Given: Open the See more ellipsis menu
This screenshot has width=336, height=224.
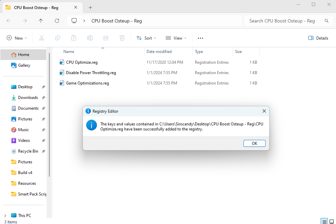Looking at the screenshot, I should pyautogui.click(x=201, y=38).
